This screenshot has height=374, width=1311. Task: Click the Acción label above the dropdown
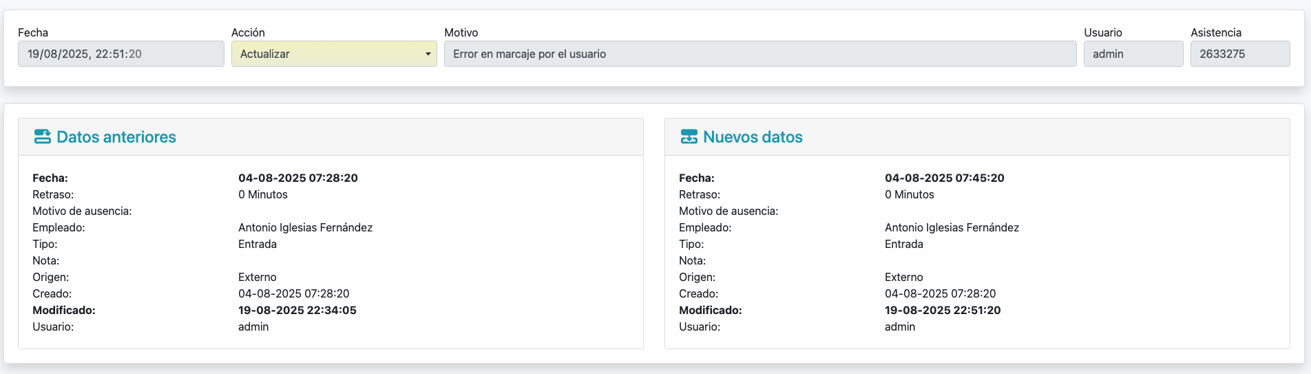point(248,32)
